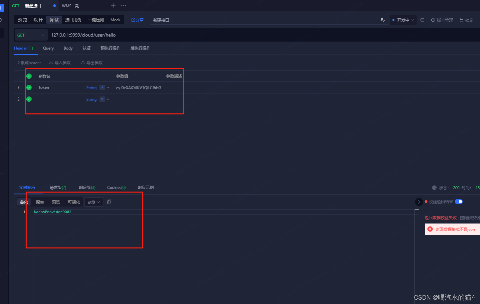Switch the response view to 预览
Image resolution: width=480 pixels, height=304 pixels.
(x=56, y=202)
